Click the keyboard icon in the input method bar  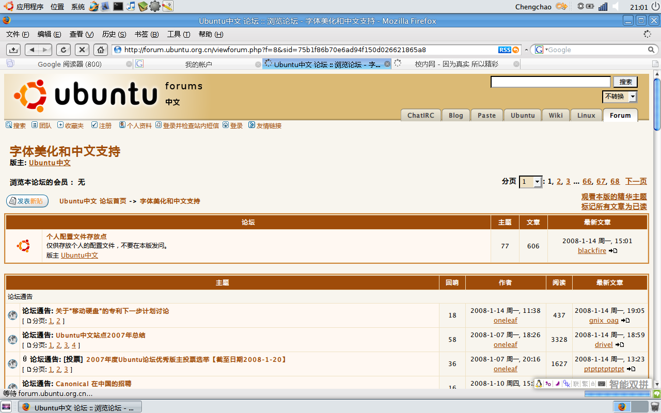coord(601,384)
